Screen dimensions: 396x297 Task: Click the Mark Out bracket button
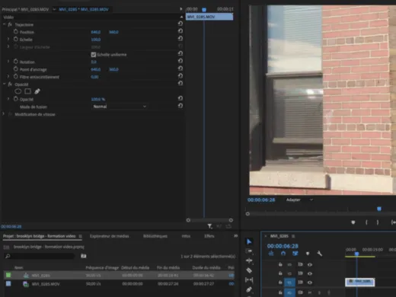378,222
